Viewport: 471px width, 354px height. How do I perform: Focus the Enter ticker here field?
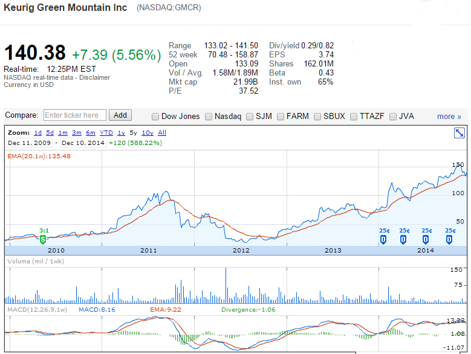75,115
